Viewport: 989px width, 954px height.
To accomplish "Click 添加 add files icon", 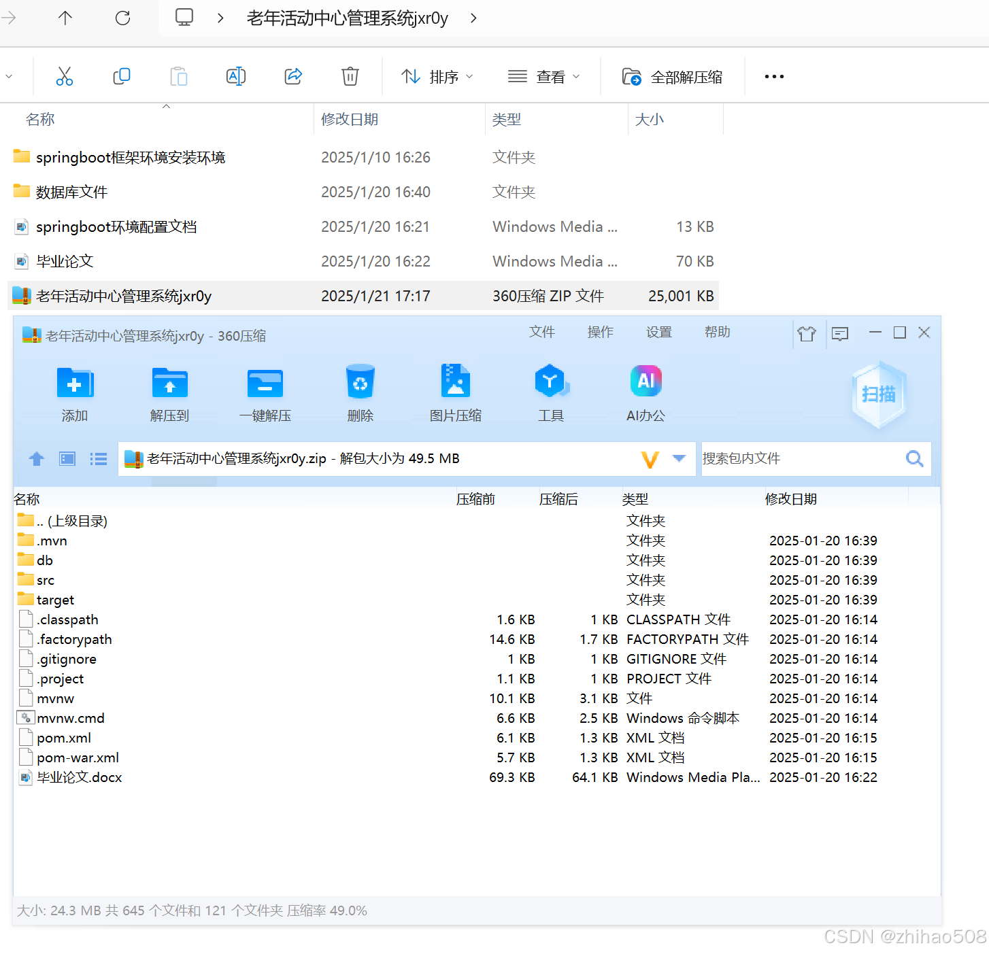I will (75, 394).
